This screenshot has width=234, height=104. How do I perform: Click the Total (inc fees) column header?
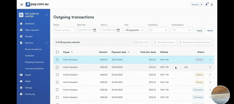point(148,52)
